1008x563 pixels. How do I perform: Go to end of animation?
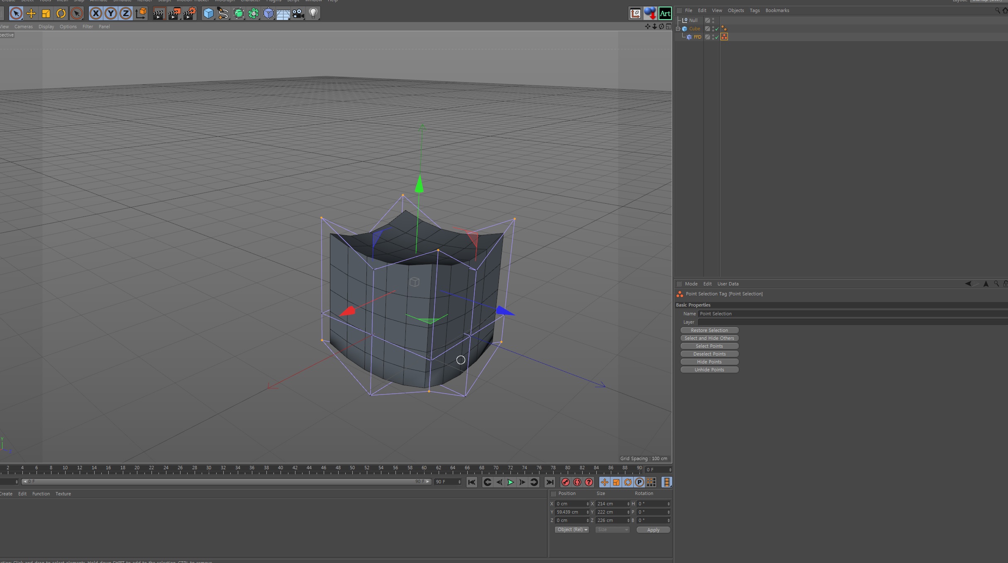[549, 482]
